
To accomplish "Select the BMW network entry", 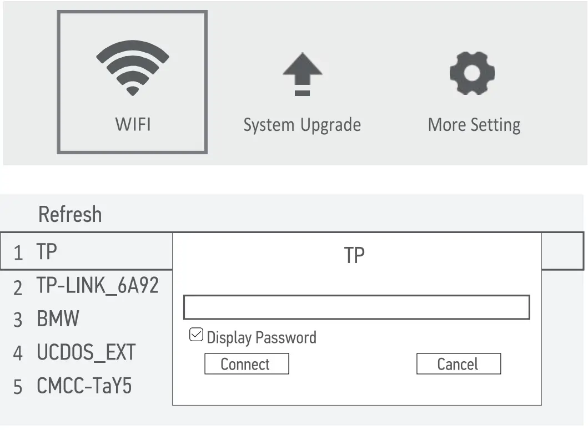I will pos(58,319).
